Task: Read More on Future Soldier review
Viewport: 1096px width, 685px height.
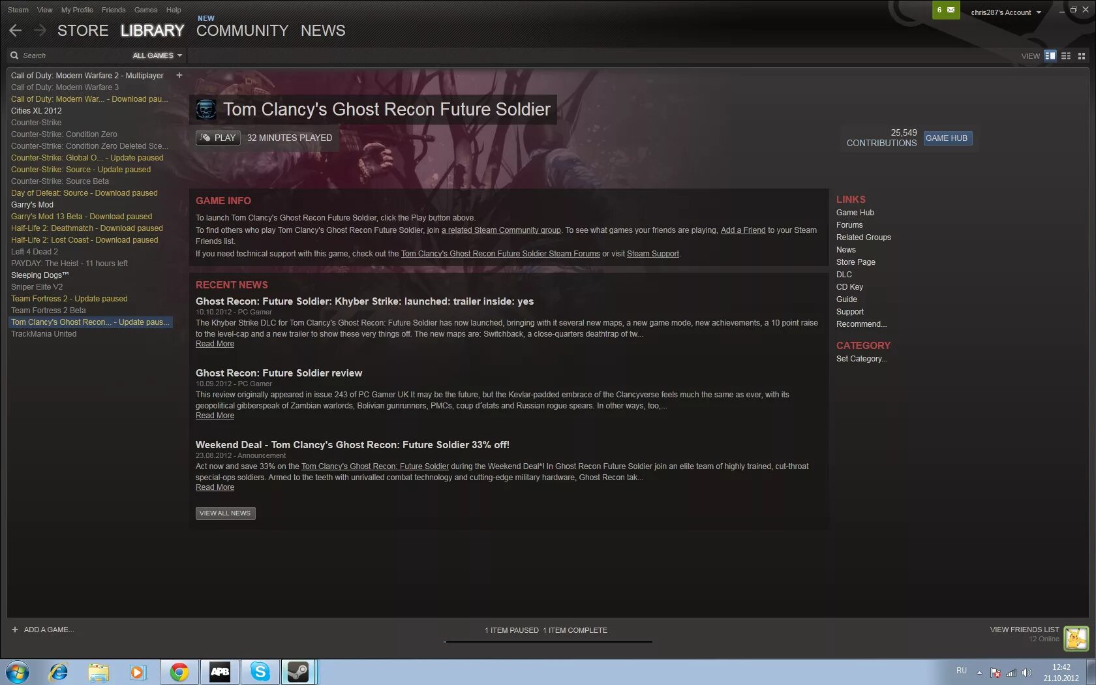Action: (215, 416)
